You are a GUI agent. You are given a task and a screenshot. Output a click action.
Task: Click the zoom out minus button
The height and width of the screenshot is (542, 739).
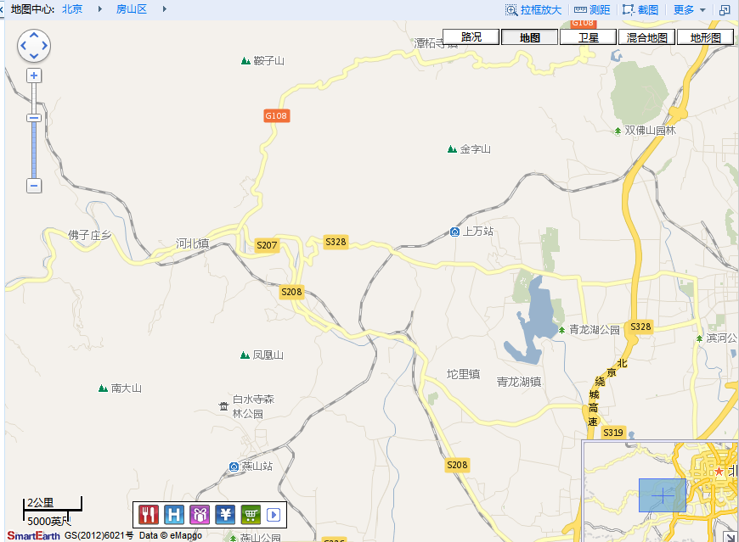[34, 186]
